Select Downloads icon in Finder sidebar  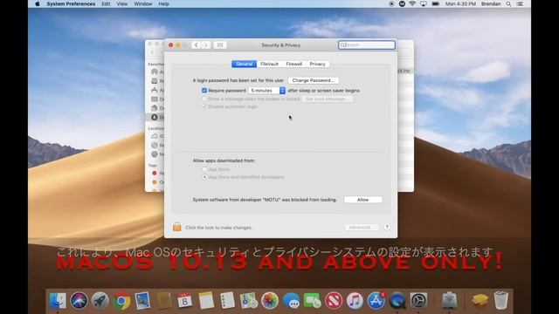tap(155, 117)
